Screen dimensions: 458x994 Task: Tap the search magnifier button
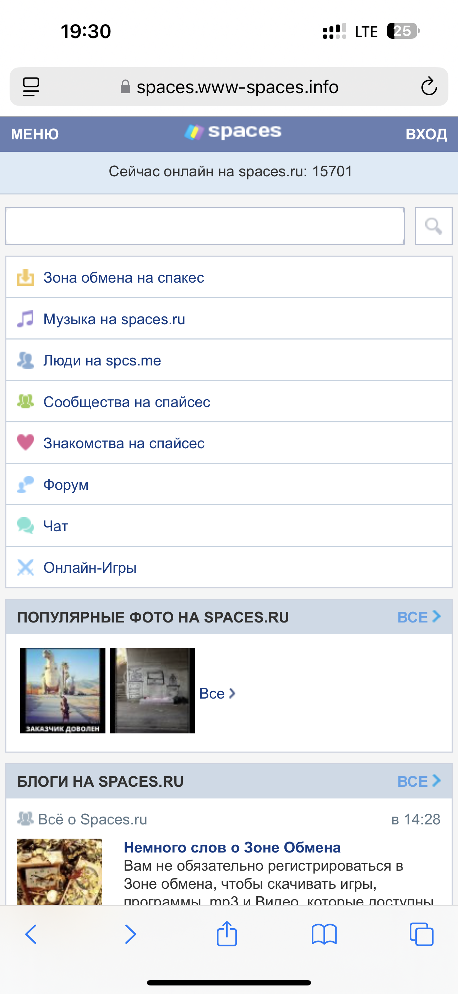434,226
